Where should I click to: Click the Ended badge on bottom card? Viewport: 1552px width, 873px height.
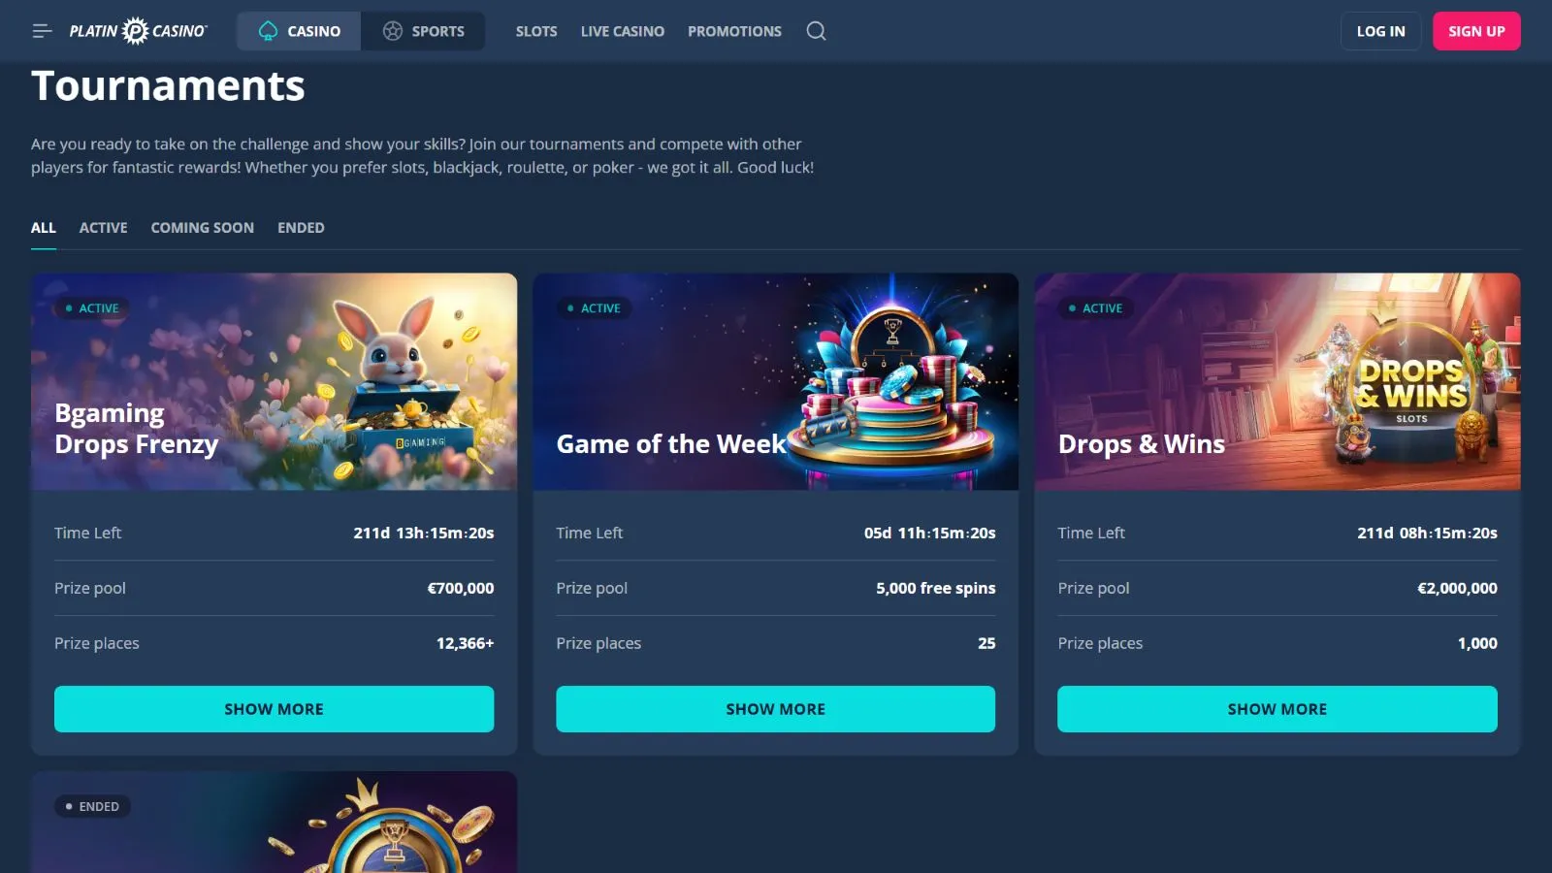(92, 807)
